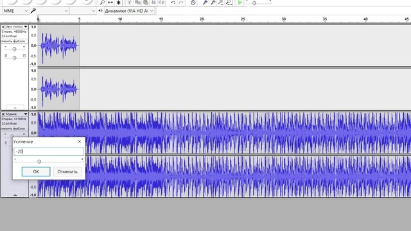
Task: Select the Multi-tool asterisk icon
Action: coord(118,3)
